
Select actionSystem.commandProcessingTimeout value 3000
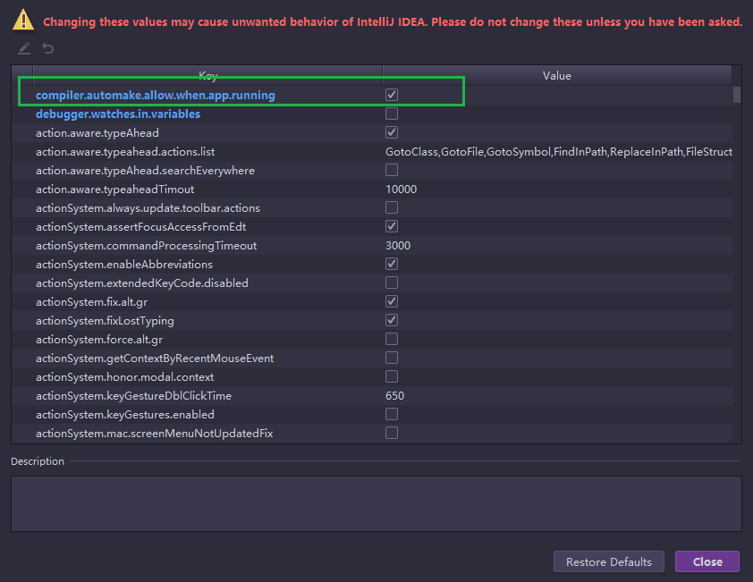398,245
